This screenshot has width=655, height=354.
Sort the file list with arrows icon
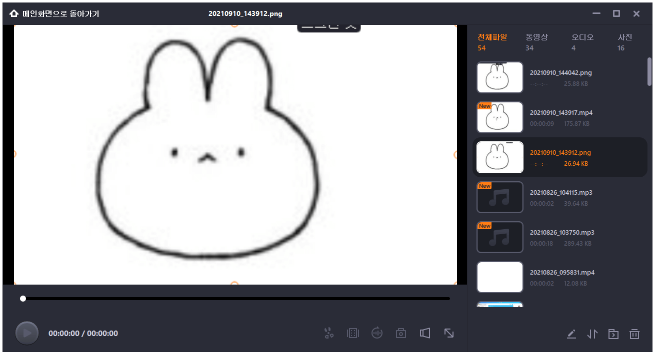(592, 334)
